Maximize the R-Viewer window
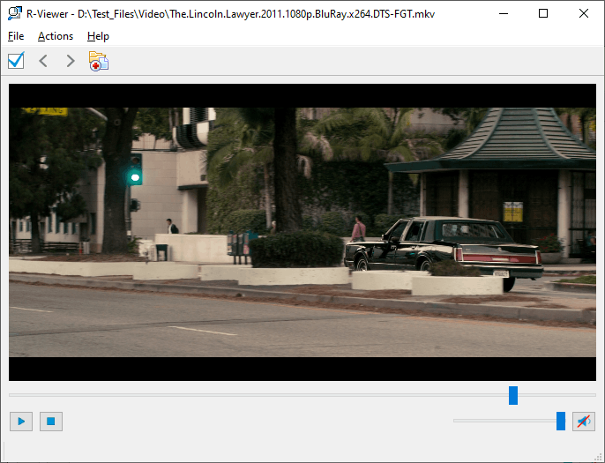 (x=543, y=13)
